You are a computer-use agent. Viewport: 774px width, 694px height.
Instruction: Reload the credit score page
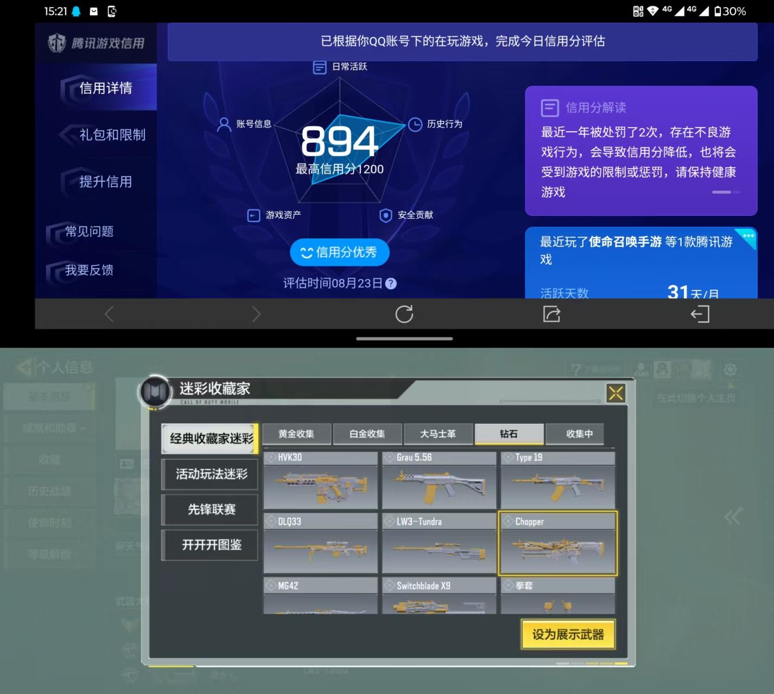click(x=404, y=314)
